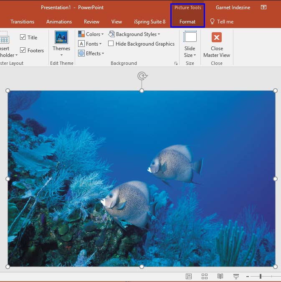This screenshot has width=281, height=282.
Task: Open the Fonts dropdown
Action: tap(90, 44)
